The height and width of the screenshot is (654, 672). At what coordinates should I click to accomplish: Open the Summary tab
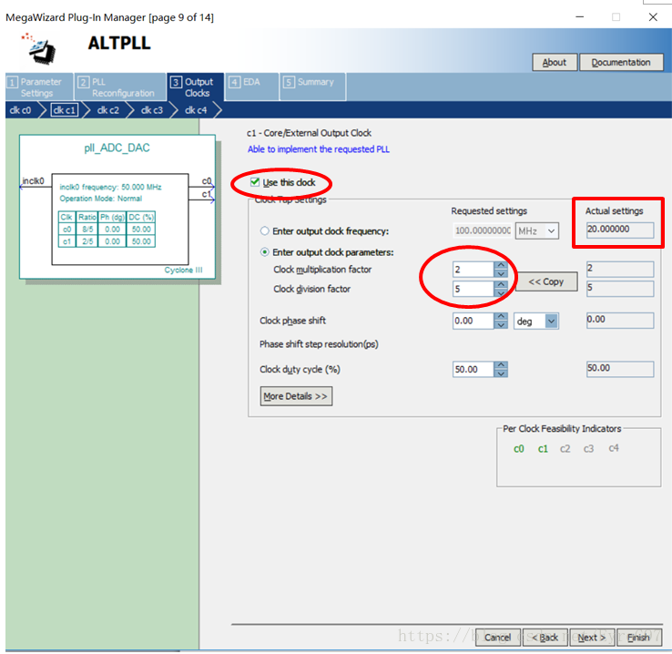click(x=312, y=87)
